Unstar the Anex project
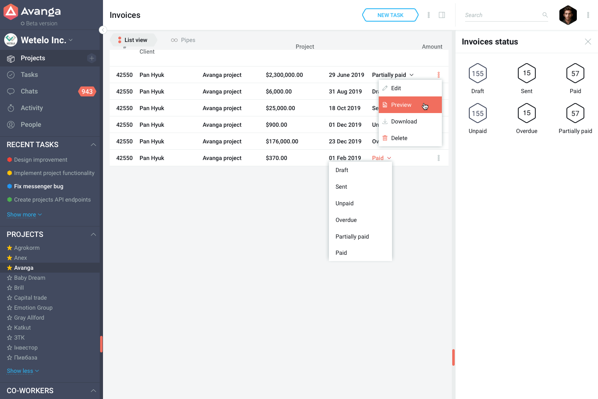Viewport: 598px width, 399px height. (x=10, y=258)
